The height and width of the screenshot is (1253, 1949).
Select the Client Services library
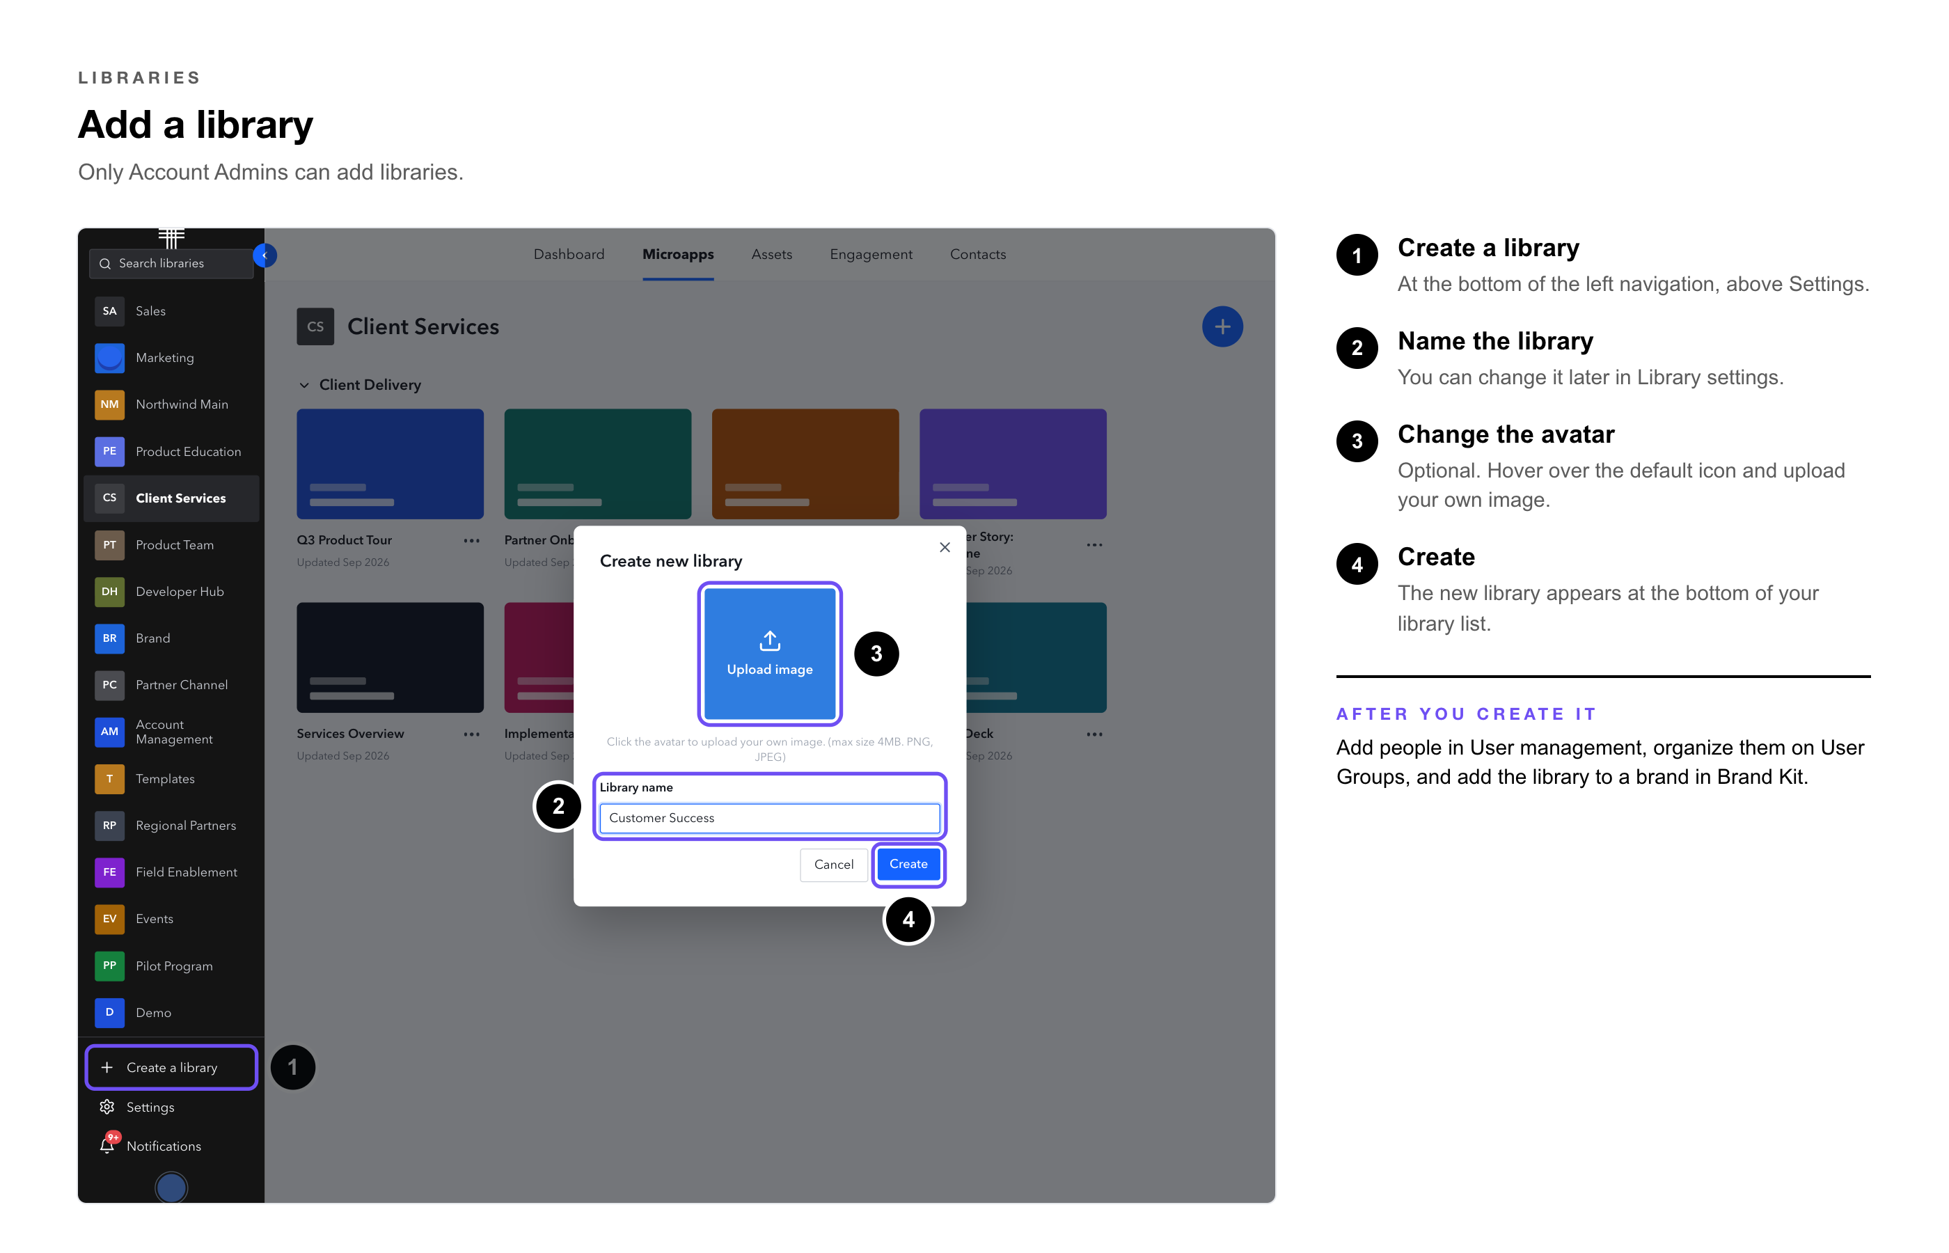pyautogui.click(x=171, y=498)
